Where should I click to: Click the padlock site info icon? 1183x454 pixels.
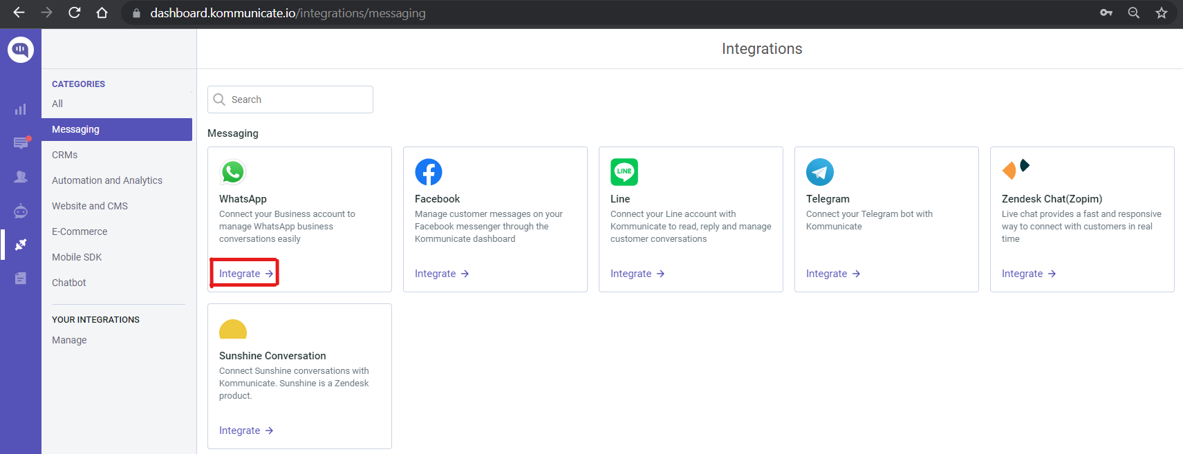[x=136, y=13]
